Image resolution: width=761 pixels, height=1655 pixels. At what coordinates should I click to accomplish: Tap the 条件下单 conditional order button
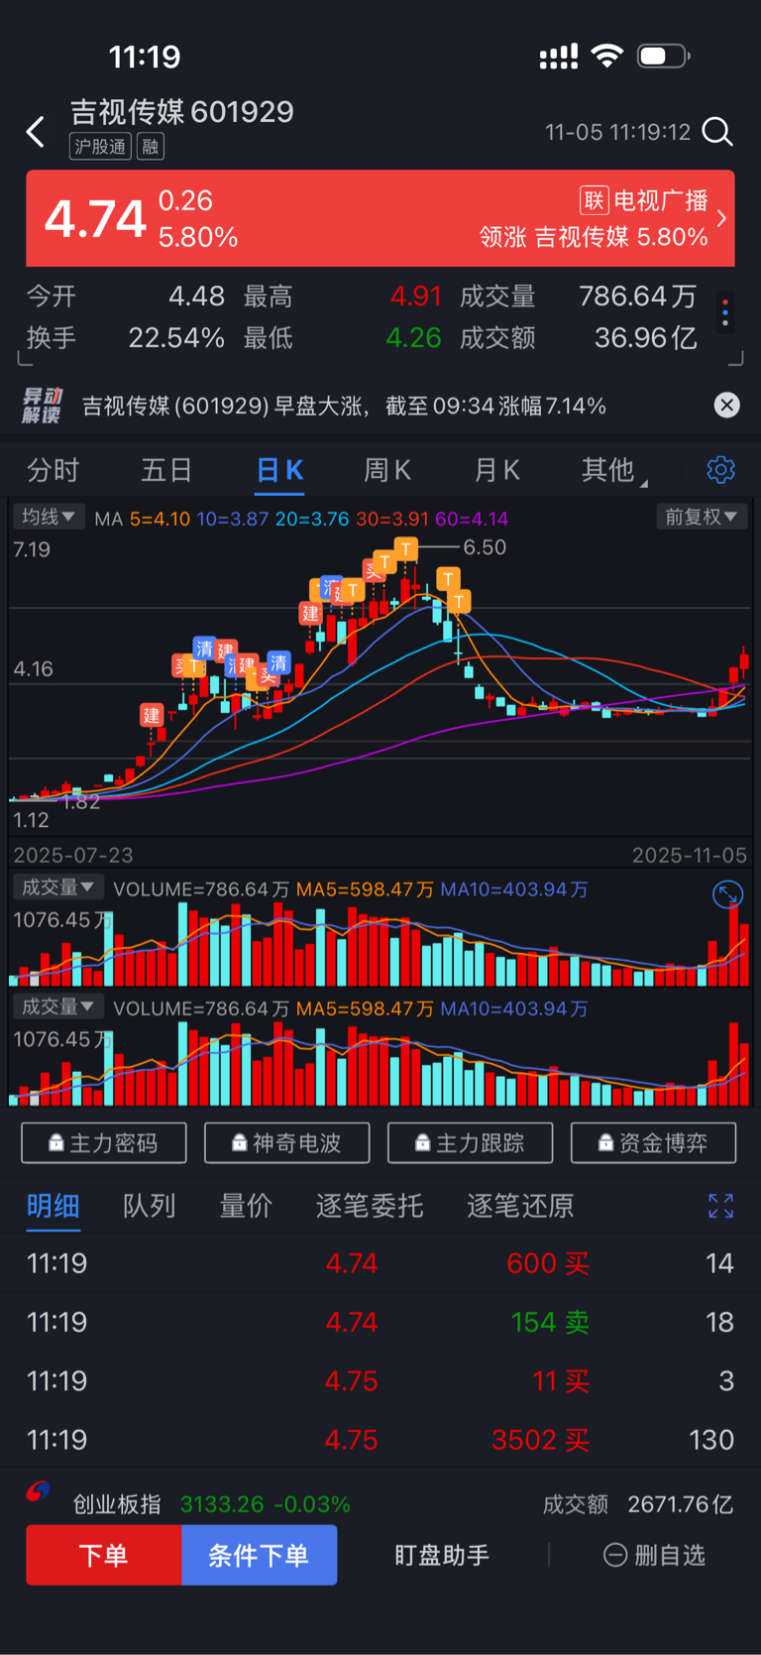[x=259, y=1555]
